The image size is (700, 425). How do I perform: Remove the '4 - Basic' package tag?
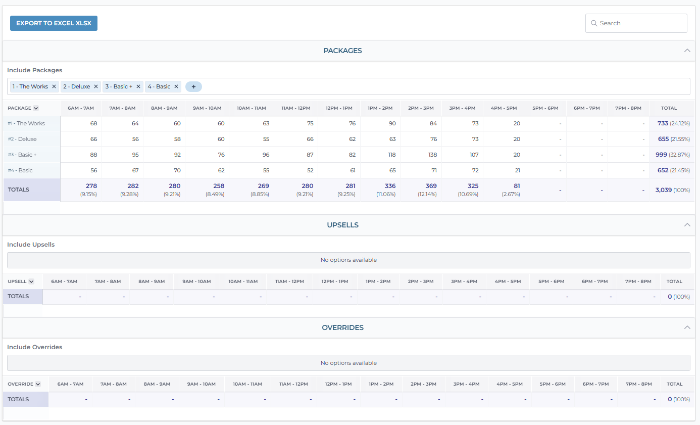click(176, 86)
